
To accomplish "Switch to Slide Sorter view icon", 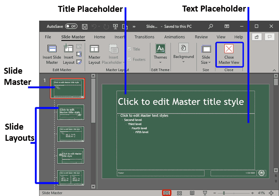I will pyautogui.click(x=179, y=193).
